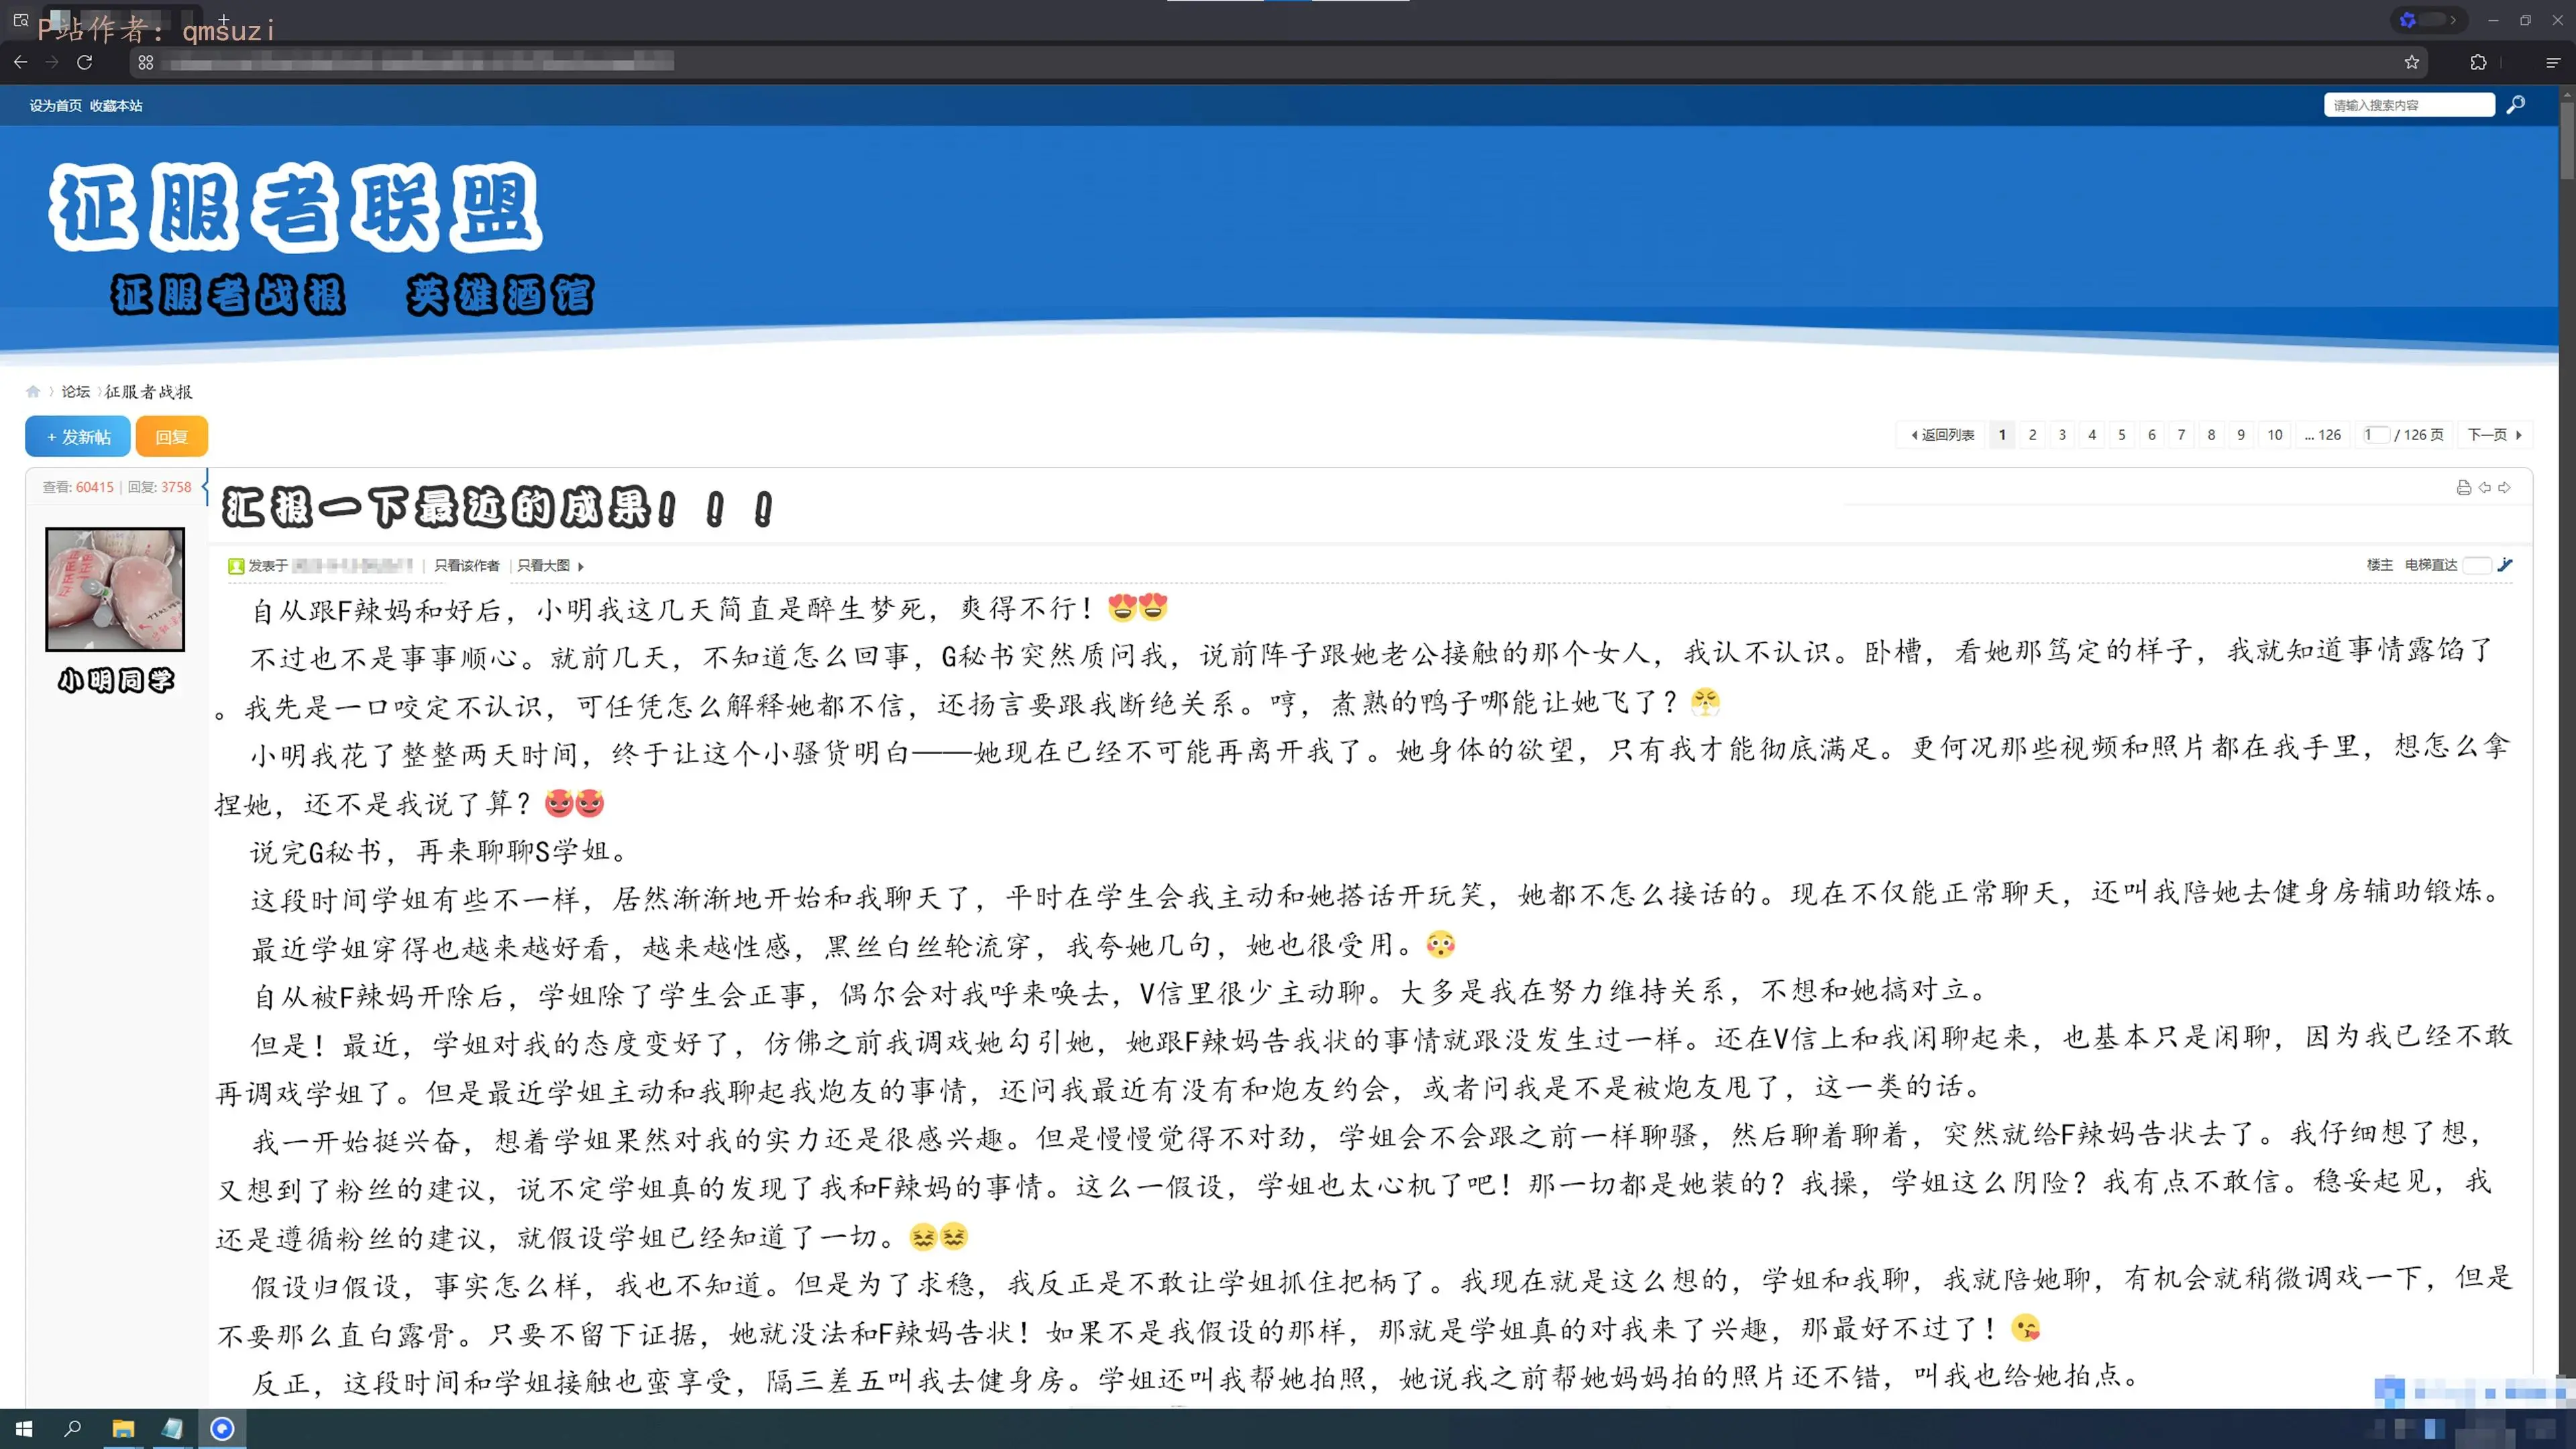The image size is (2576, 1449).
Task: Click the 设为首页 link
Action: [x=55, y=105]
